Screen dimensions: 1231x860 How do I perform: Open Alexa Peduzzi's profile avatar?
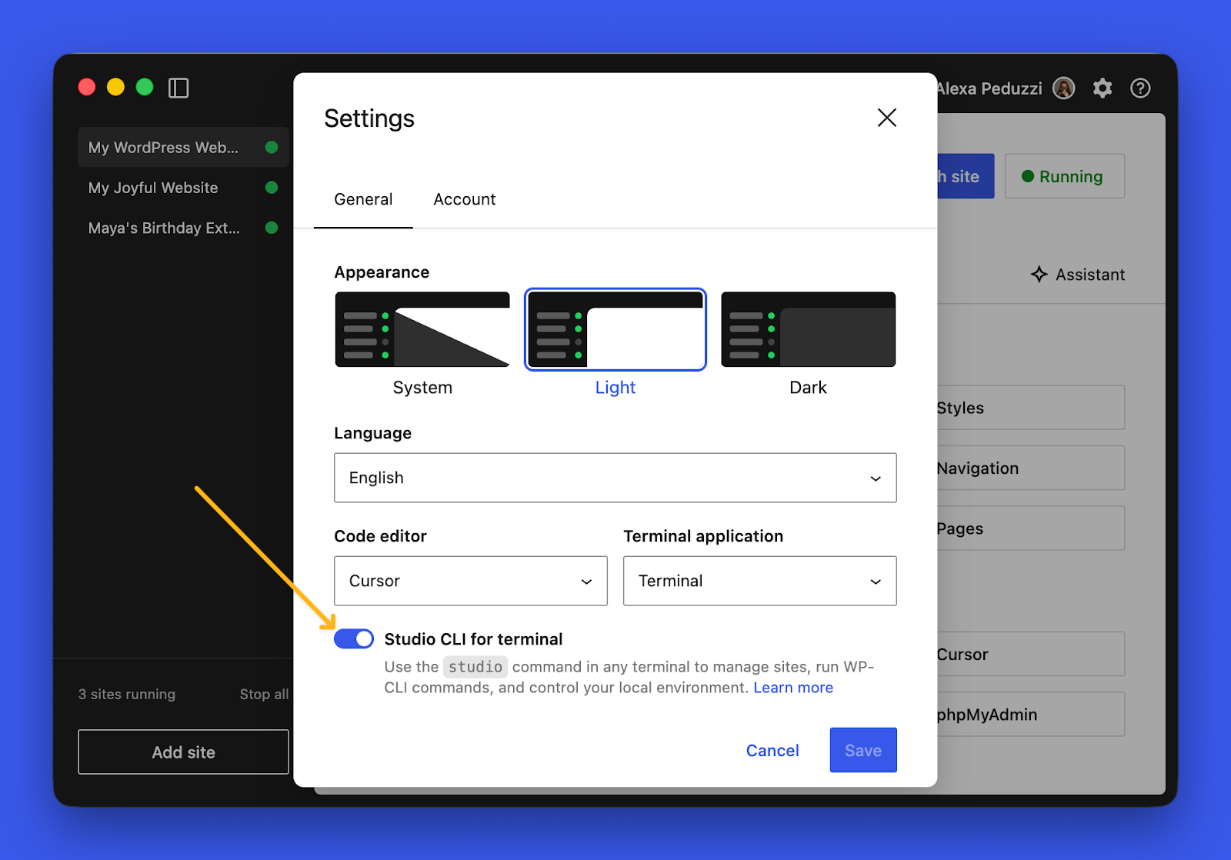click(1063, 88)
